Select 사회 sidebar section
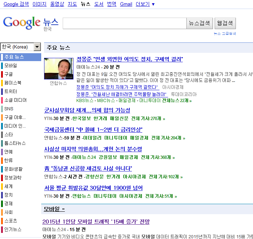 click(8, 212)
